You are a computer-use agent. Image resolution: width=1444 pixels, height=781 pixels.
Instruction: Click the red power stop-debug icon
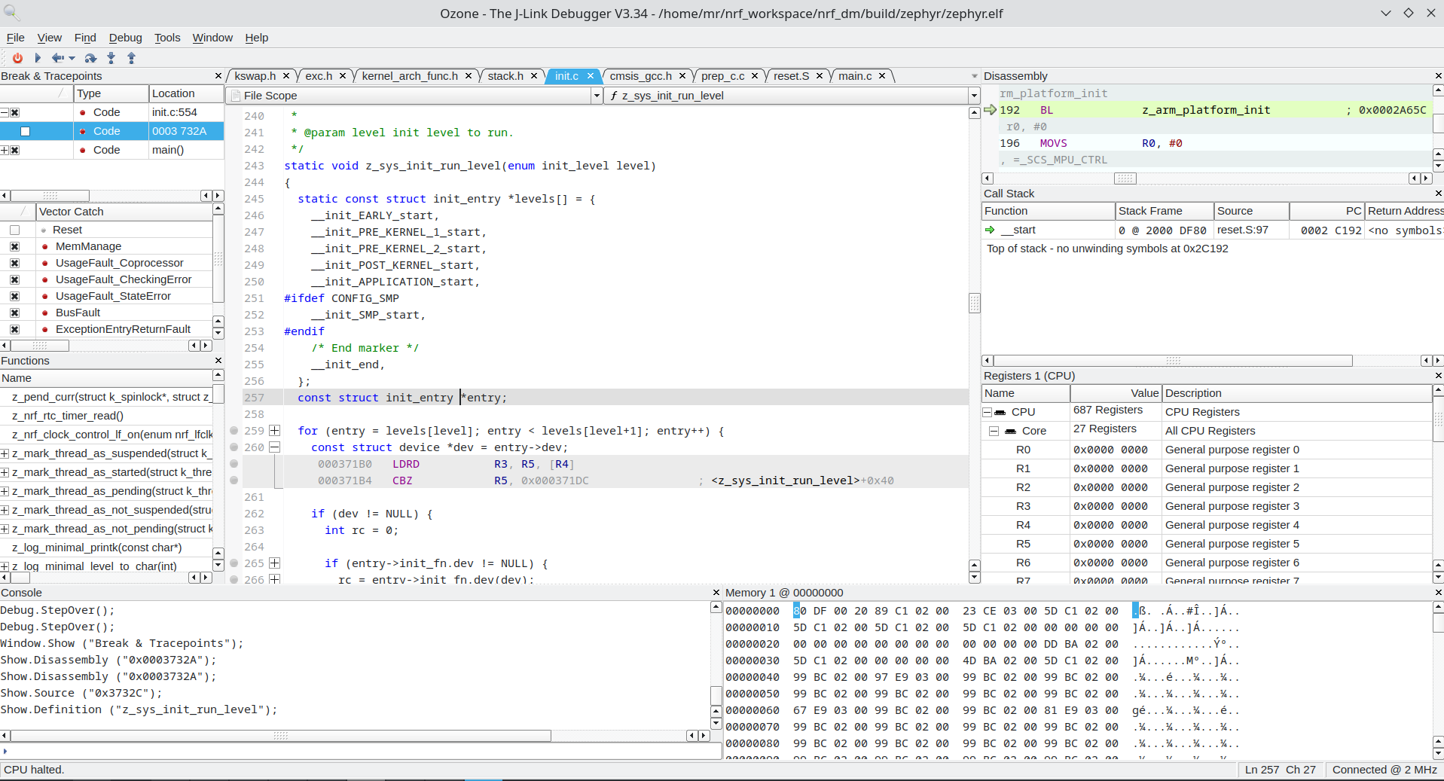[17, 58]
